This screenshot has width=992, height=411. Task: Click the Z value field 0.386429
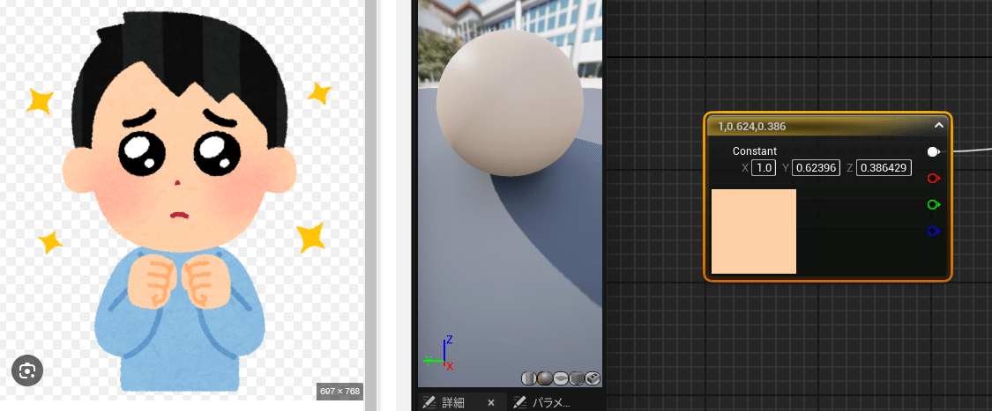884,168
